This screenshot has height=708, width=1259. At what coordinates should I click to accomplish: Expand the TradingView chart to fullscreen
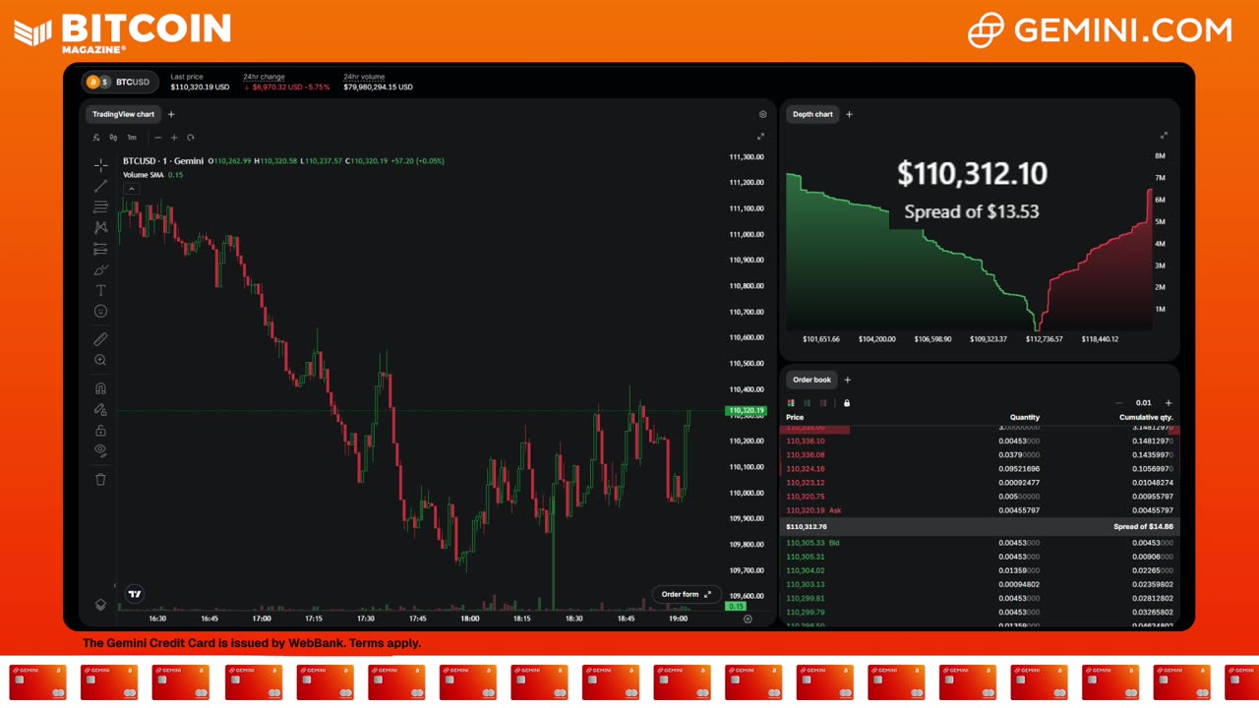[x=760, y=137]
